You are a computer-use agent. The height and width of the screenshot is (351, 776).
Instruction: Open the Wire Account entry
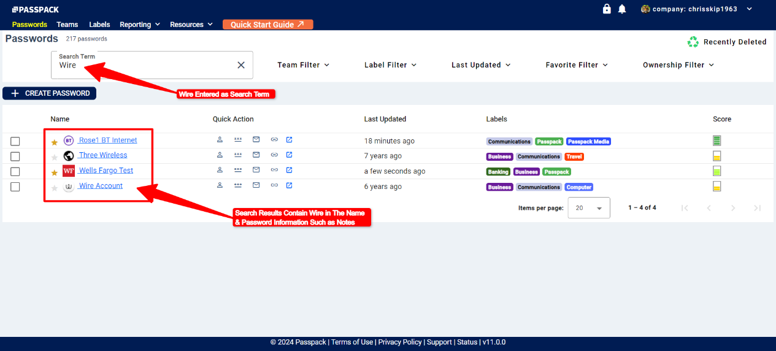click(x=101, y=186)
